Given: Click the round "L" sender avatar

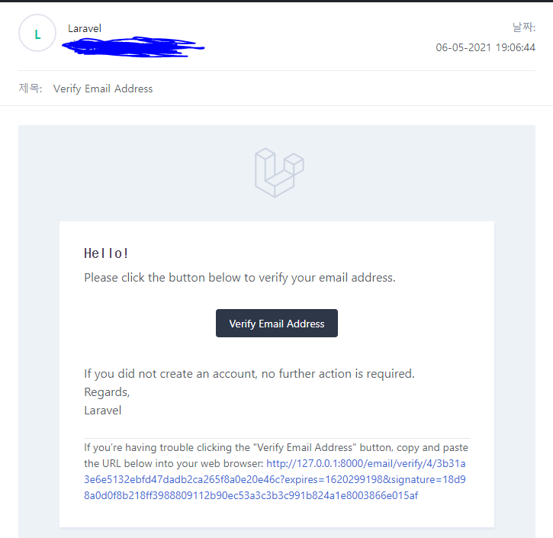Looking at the screenshot, I should click(37, 33).
